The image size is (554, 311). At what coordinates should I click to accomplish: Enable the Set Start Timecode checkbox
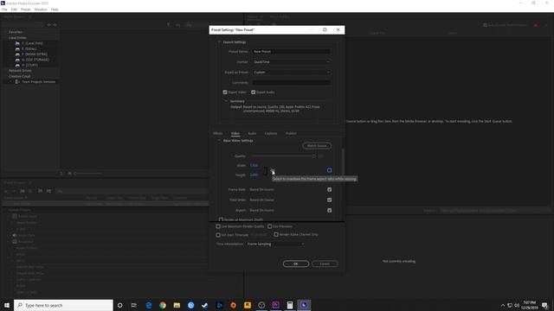pos(218,235)
